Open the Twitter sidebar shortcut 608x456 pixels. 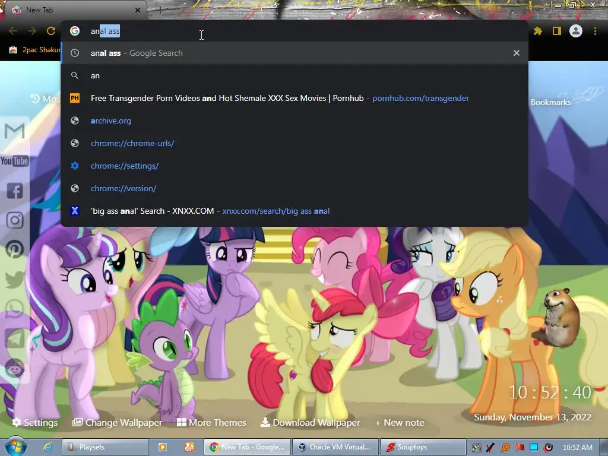click(x=15, y=279)
